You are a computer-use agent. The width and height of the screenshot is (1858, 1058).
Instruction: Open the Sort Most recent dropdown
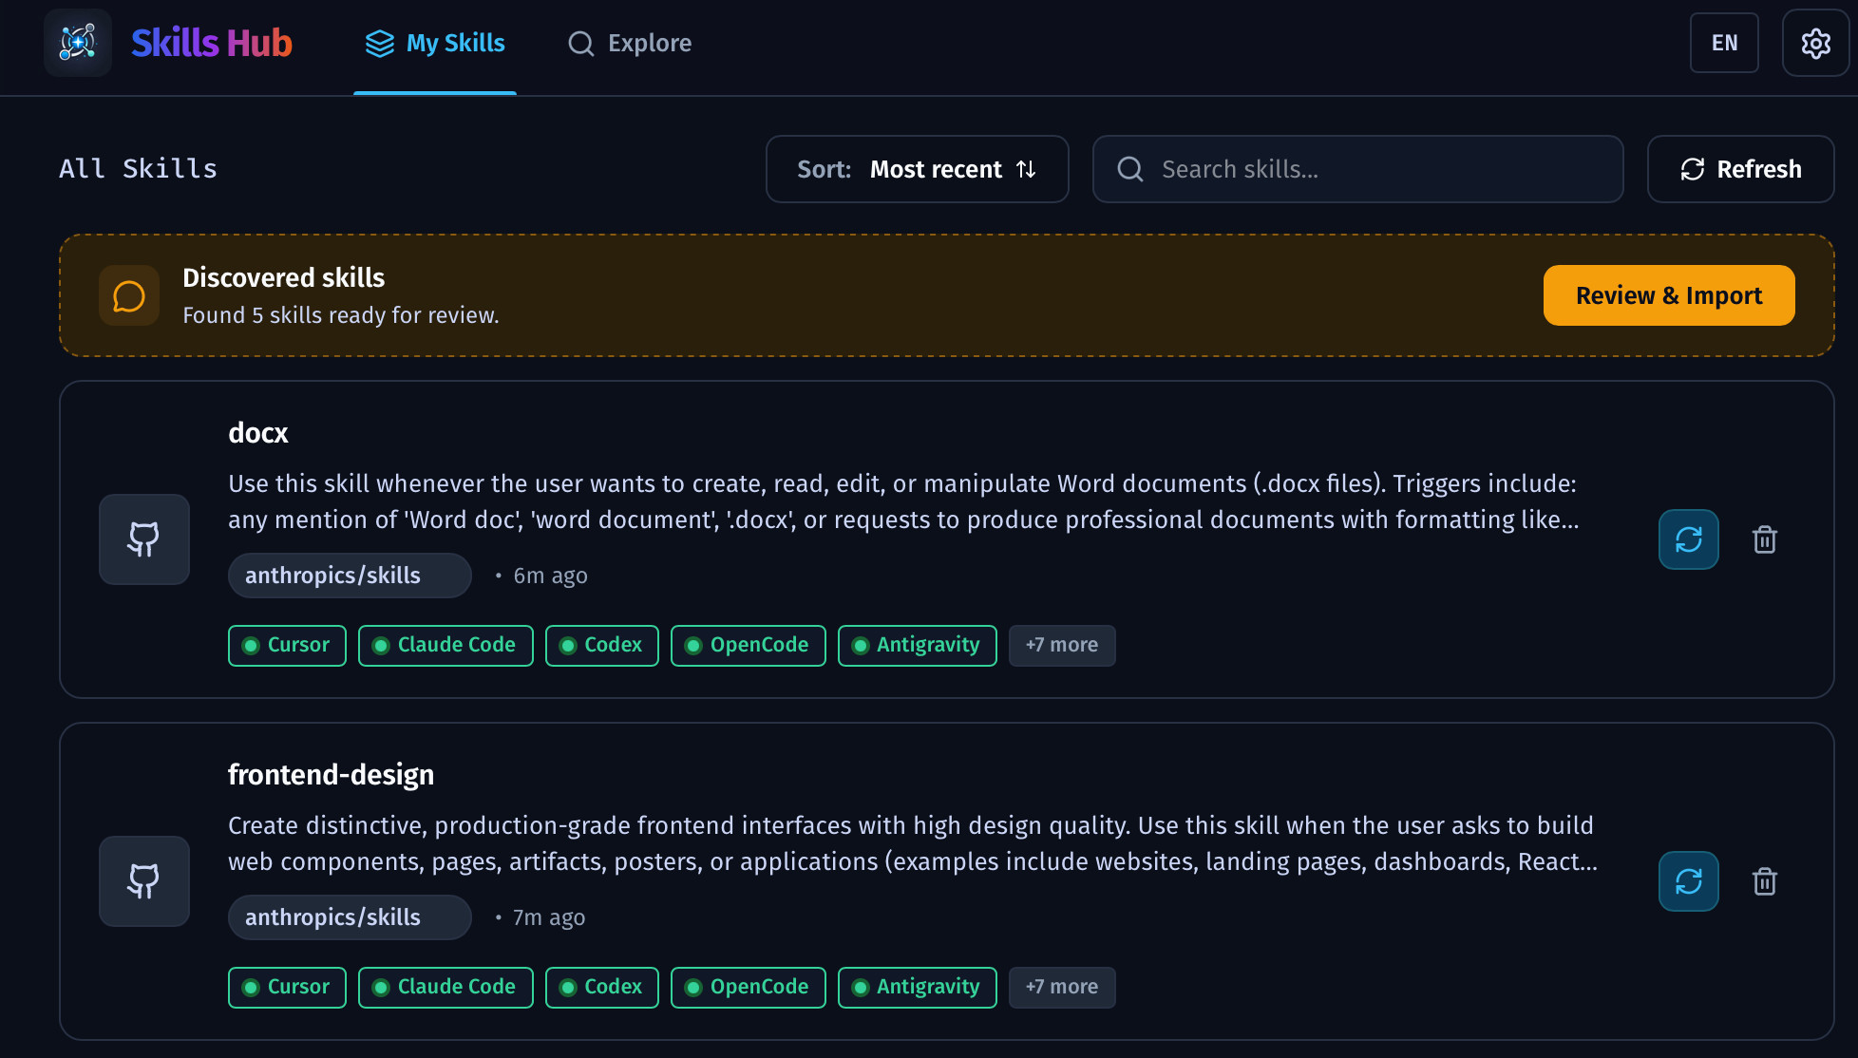point(917,169)
